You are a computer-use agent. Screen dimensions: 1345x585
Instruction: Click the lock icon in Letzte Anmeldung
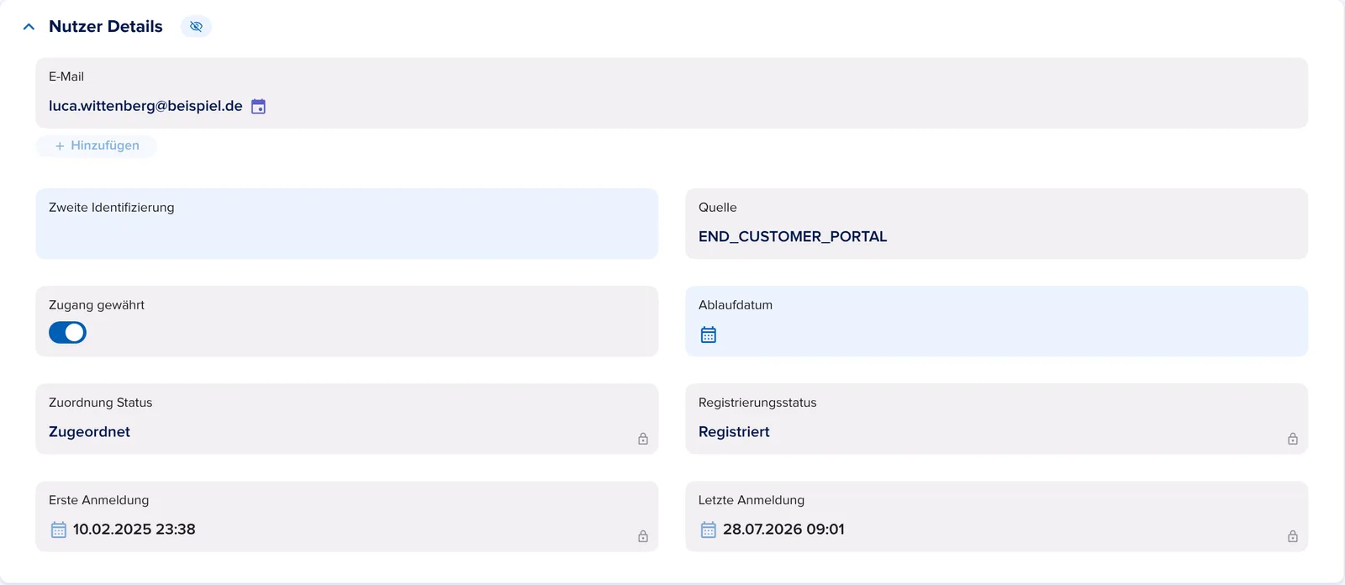pos(1293,536)
